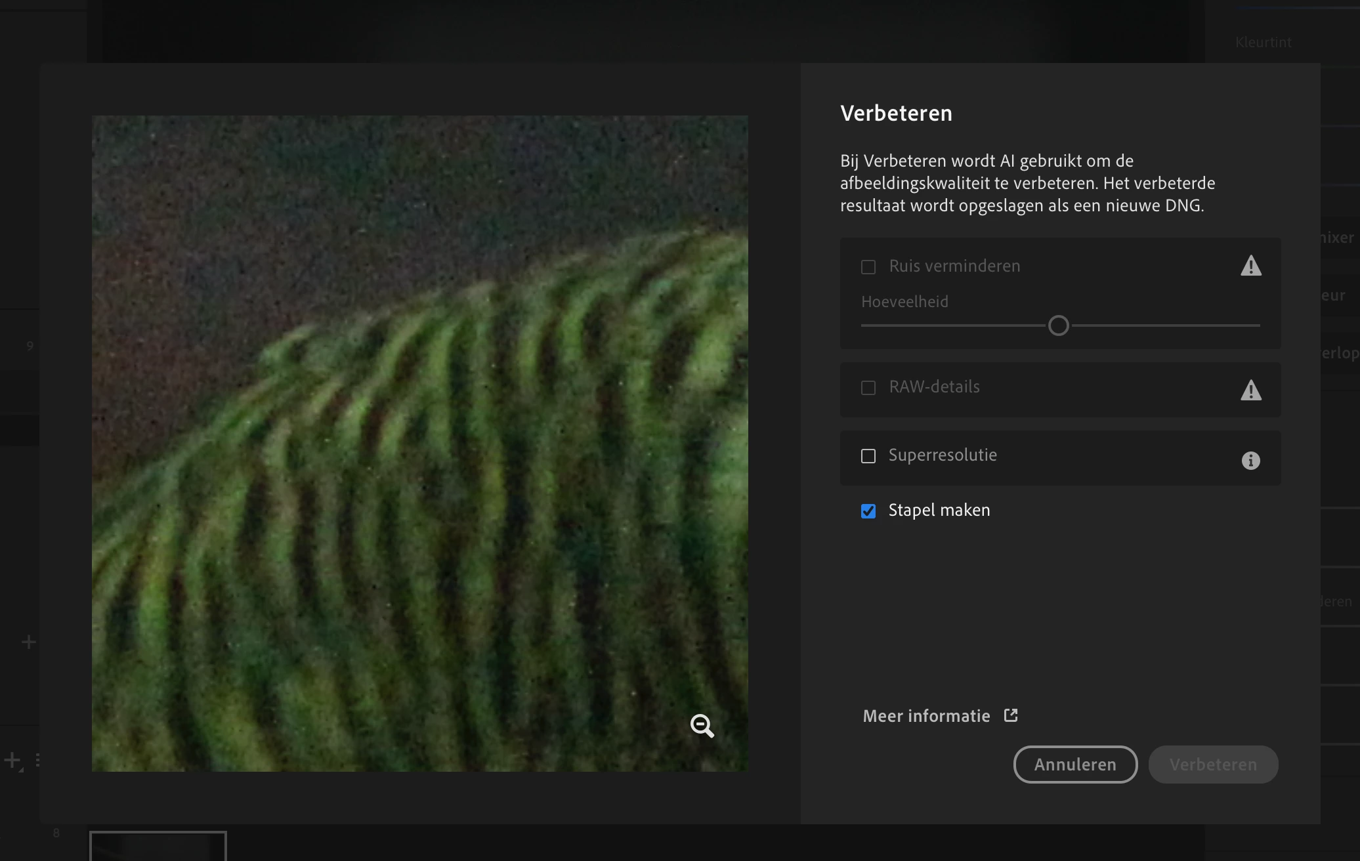Click external-link icon after Meer informatie
The height and width of the screenshot is (861, 1360).
pyautogui.click(x=1011, y=715)
